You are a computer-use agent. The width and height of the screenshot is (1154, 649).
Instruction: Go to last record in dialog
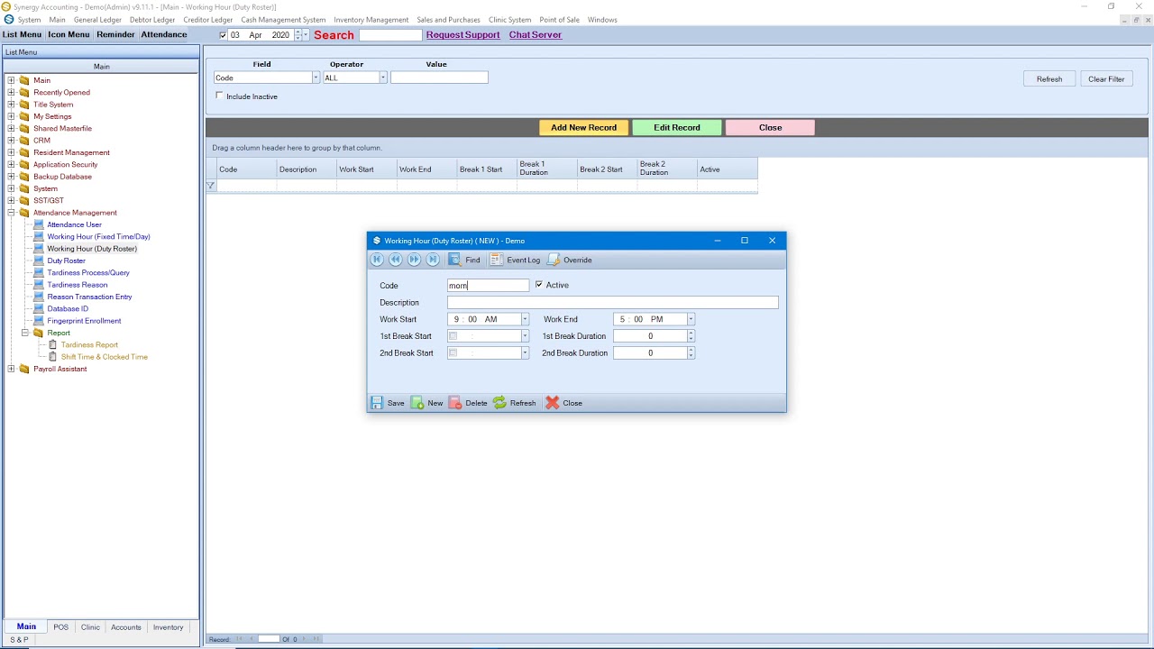[433, 260]
